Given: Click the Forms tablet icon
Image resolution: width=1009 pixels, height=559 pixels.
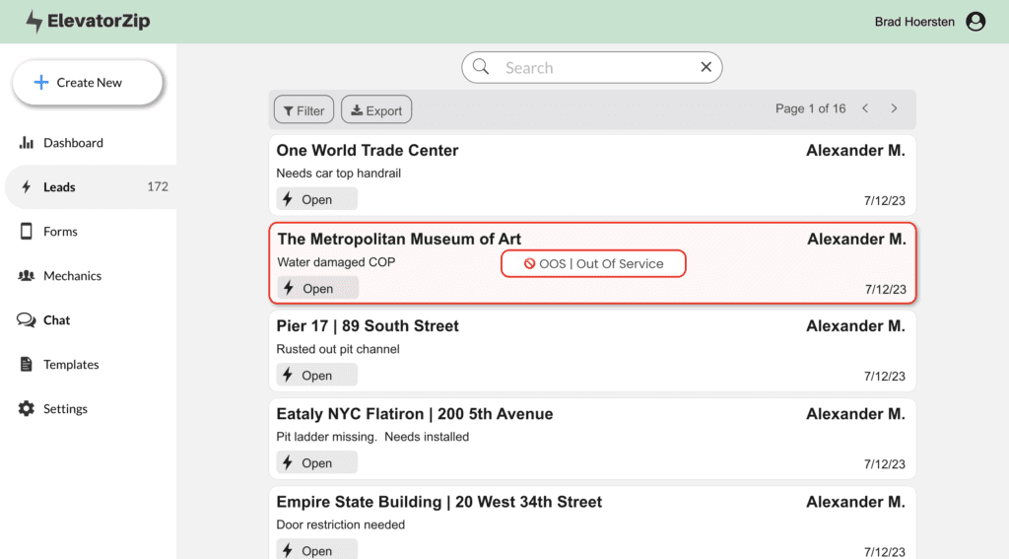Looking at the screenshot, I should point(27,232).
